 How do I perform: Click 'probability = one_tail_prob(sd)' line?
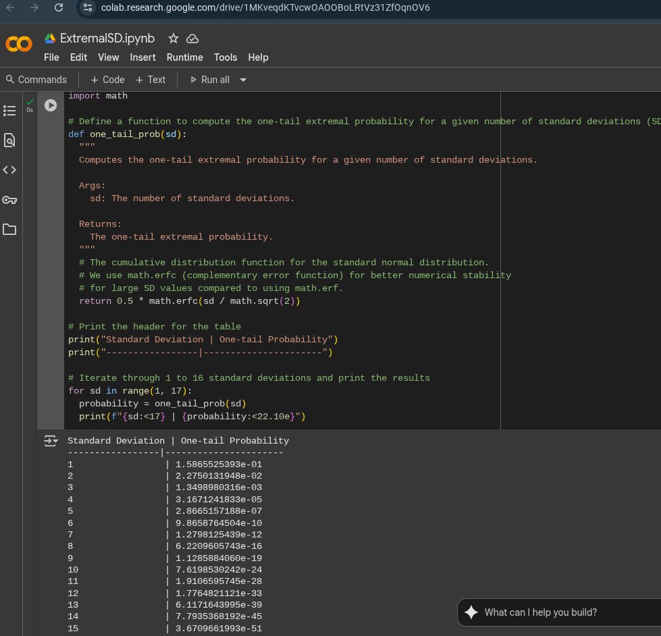pyautogui.click(x=162, y=403)
